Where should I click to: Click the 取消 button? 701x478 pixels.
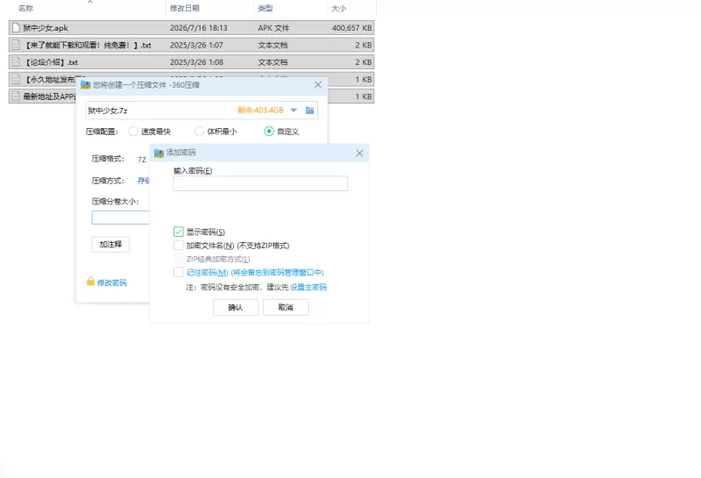tap(286, 308)
